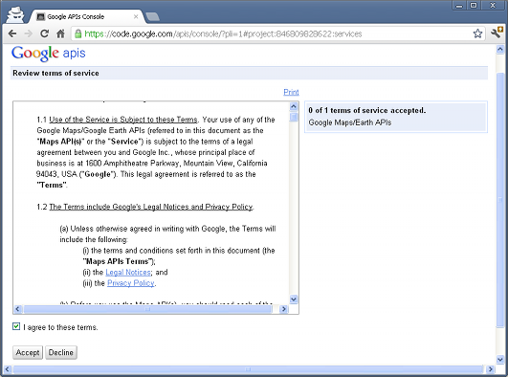Click the "Maps APIs Terms" bold text

118,261
